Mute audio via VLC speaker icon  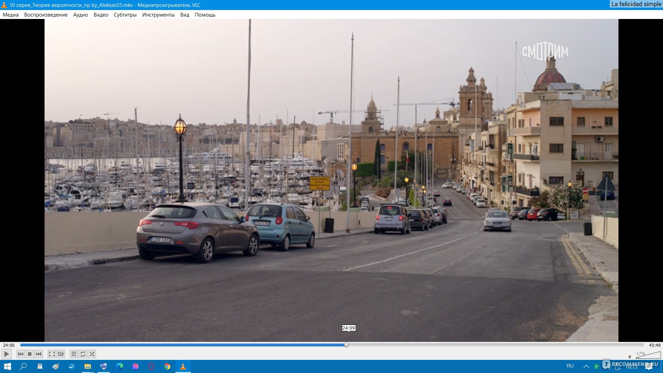pos(630,356)
